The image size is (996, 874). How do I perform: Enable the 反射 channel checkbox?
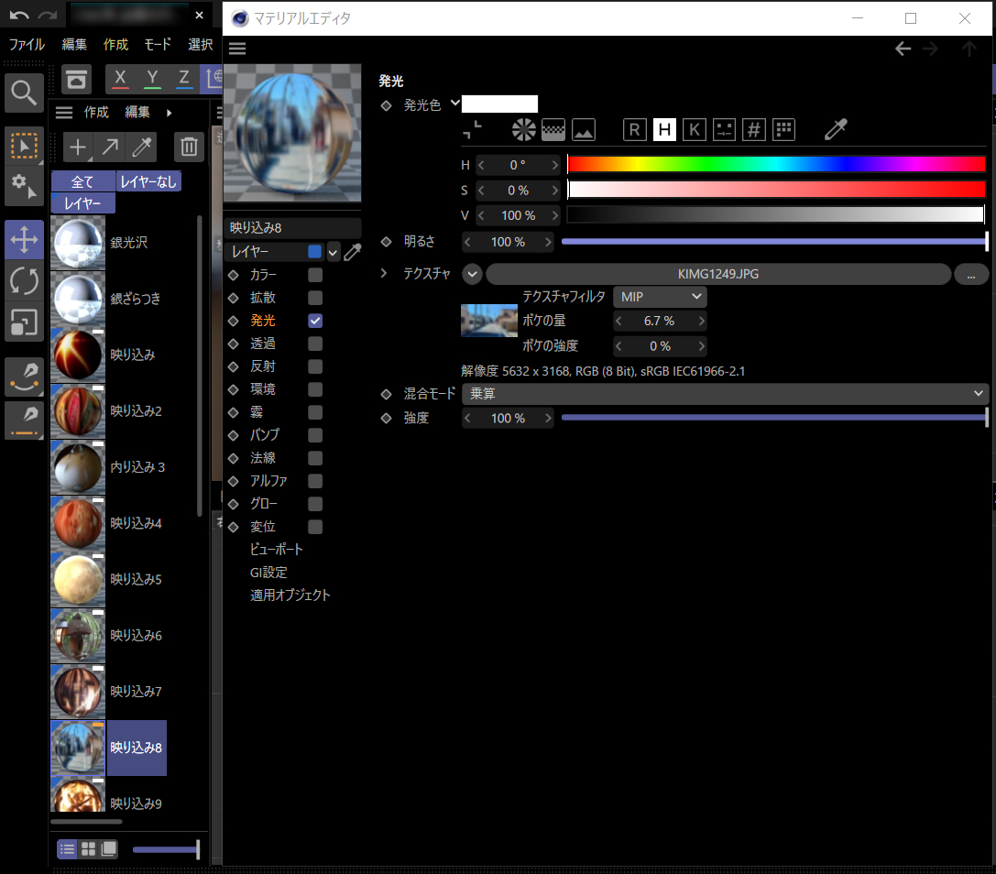pos(315,366)
